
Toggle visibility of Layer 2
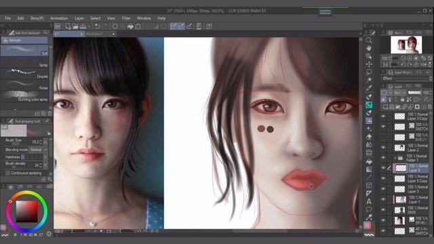pyautogui.click(x=383, y=148)
